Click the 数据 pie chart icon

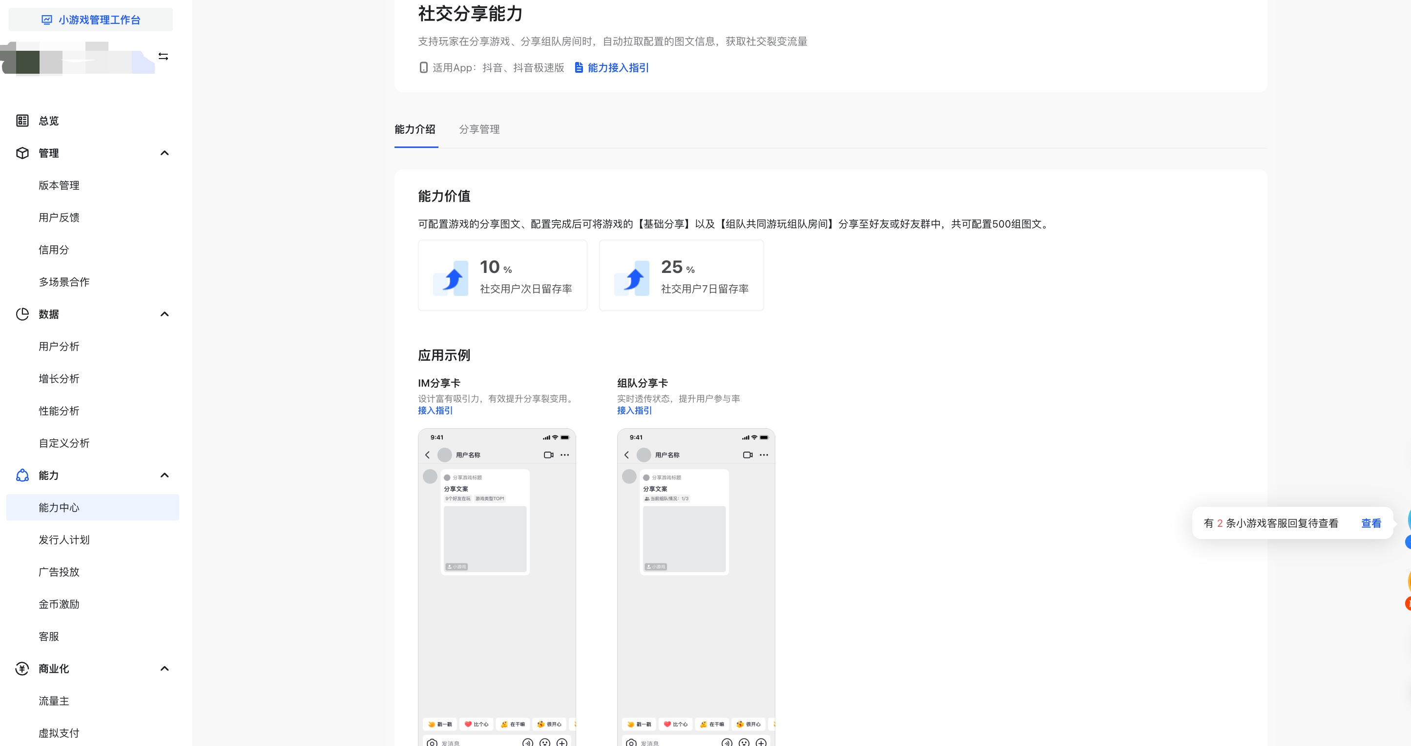coord(22,314)
